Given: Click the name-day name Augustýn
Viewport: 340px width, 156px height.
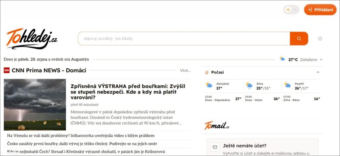Looking at the screenshot, I should pos(80,59).
